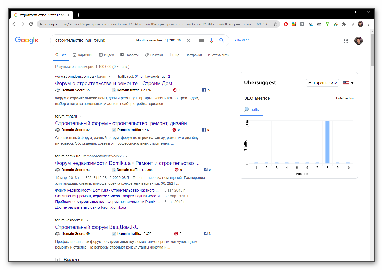Image resolution: width=383 pixels, height=270 pixels.
Task: Submit search with the blue magnifier
Action: [x=222, y=40]
